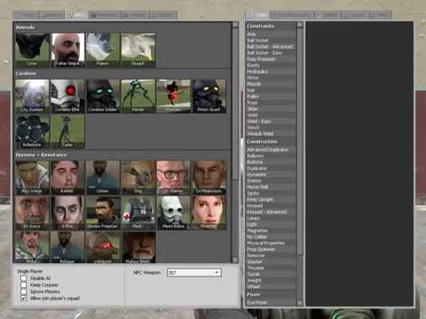426x319 pixels.
Task: Spawn the Manhack NPC
Action: point(174,96)
